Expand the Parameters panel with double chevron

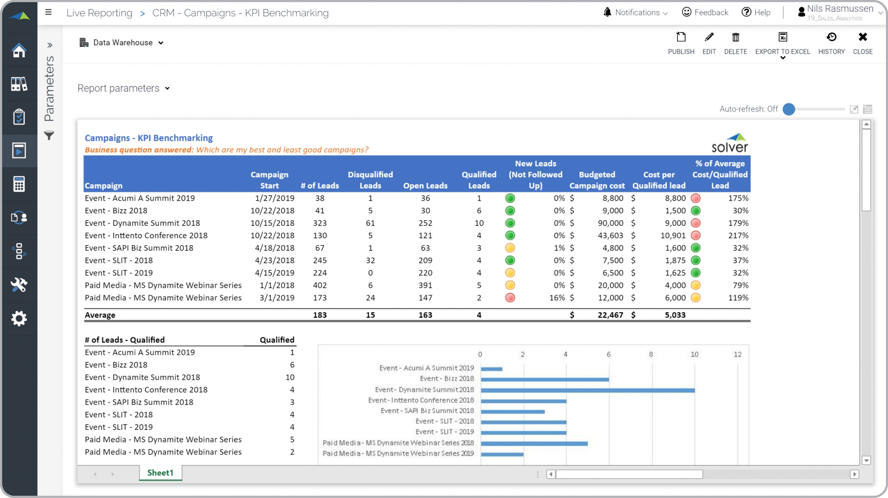pos(50,45)
